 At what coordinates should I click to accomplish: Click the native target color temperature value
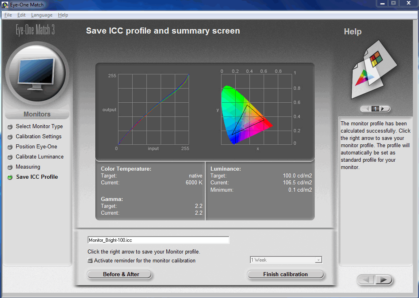coord(196,176)
